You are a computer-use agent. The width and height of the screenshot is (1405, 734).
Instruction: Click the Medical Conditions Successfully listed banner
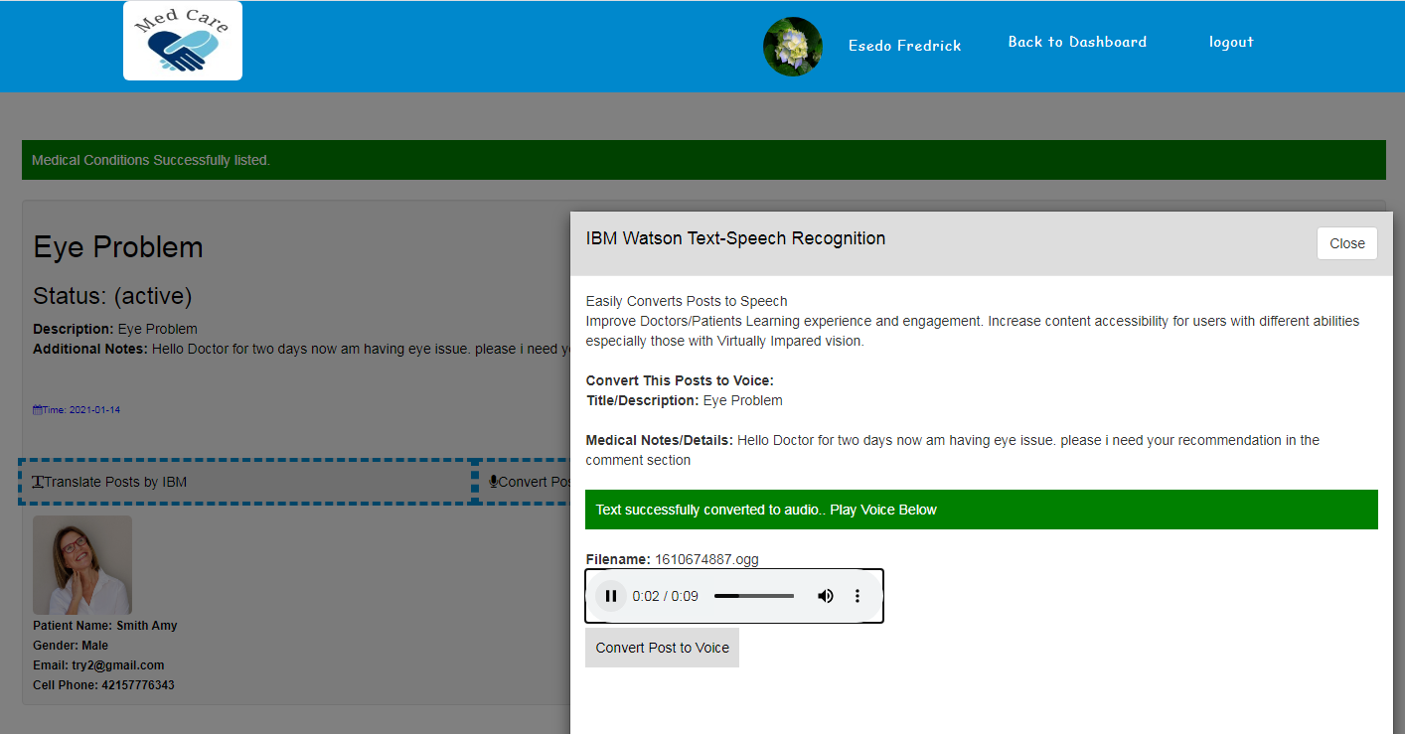point(703,160)
